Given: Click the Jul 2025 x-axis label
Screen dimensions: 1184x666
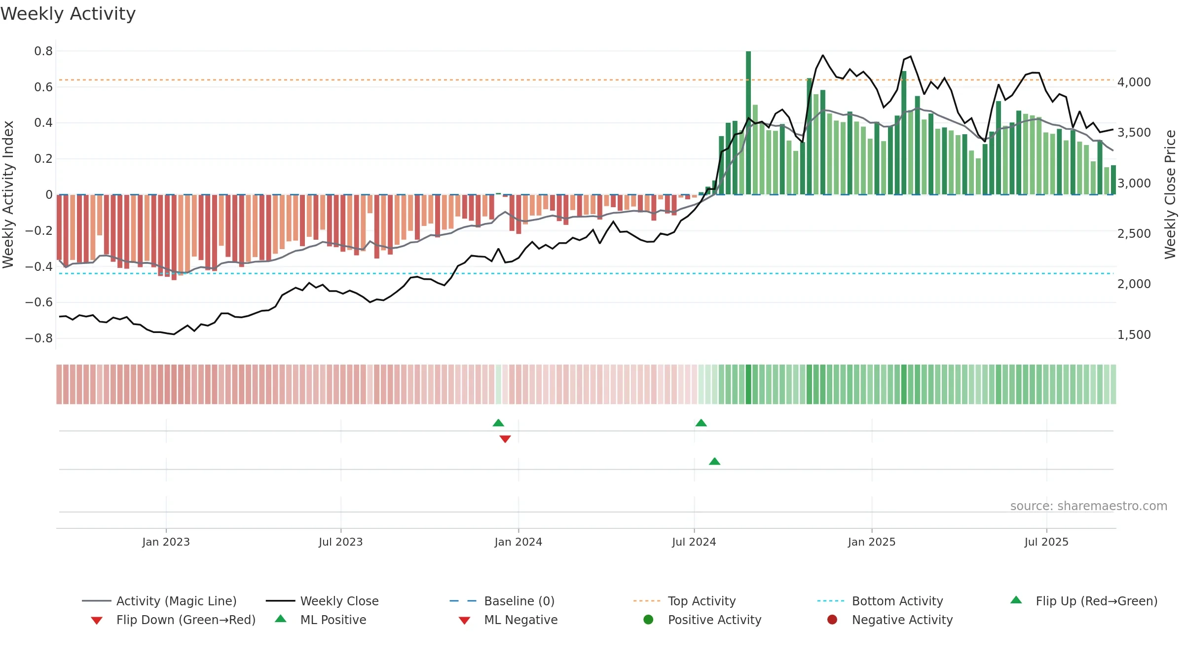Looking at the screenshot, I should click(x=1046, y=542).
